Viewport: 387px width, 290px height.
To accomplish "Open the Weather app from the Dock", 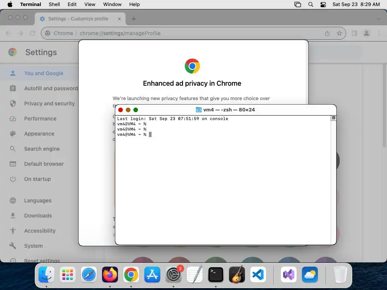I will click(x=310, y=275).
